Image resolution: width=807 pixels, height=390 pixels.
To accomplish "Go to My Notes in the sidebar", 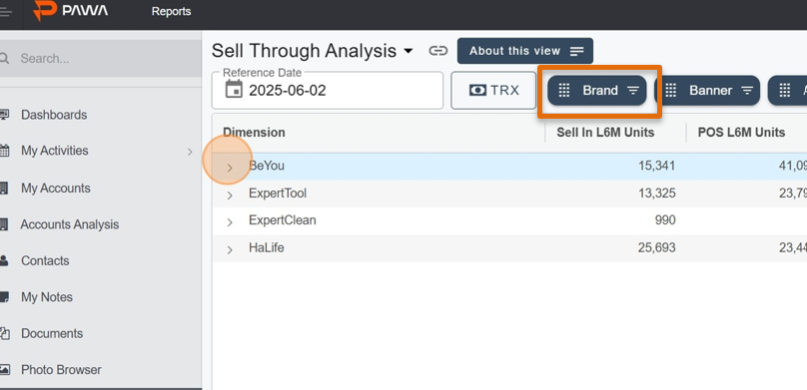I will coord(46,297).
